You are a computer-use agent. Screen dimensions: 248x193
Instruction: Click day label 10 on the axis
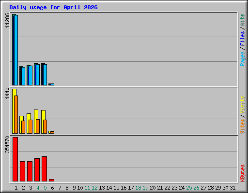(80, 188)
